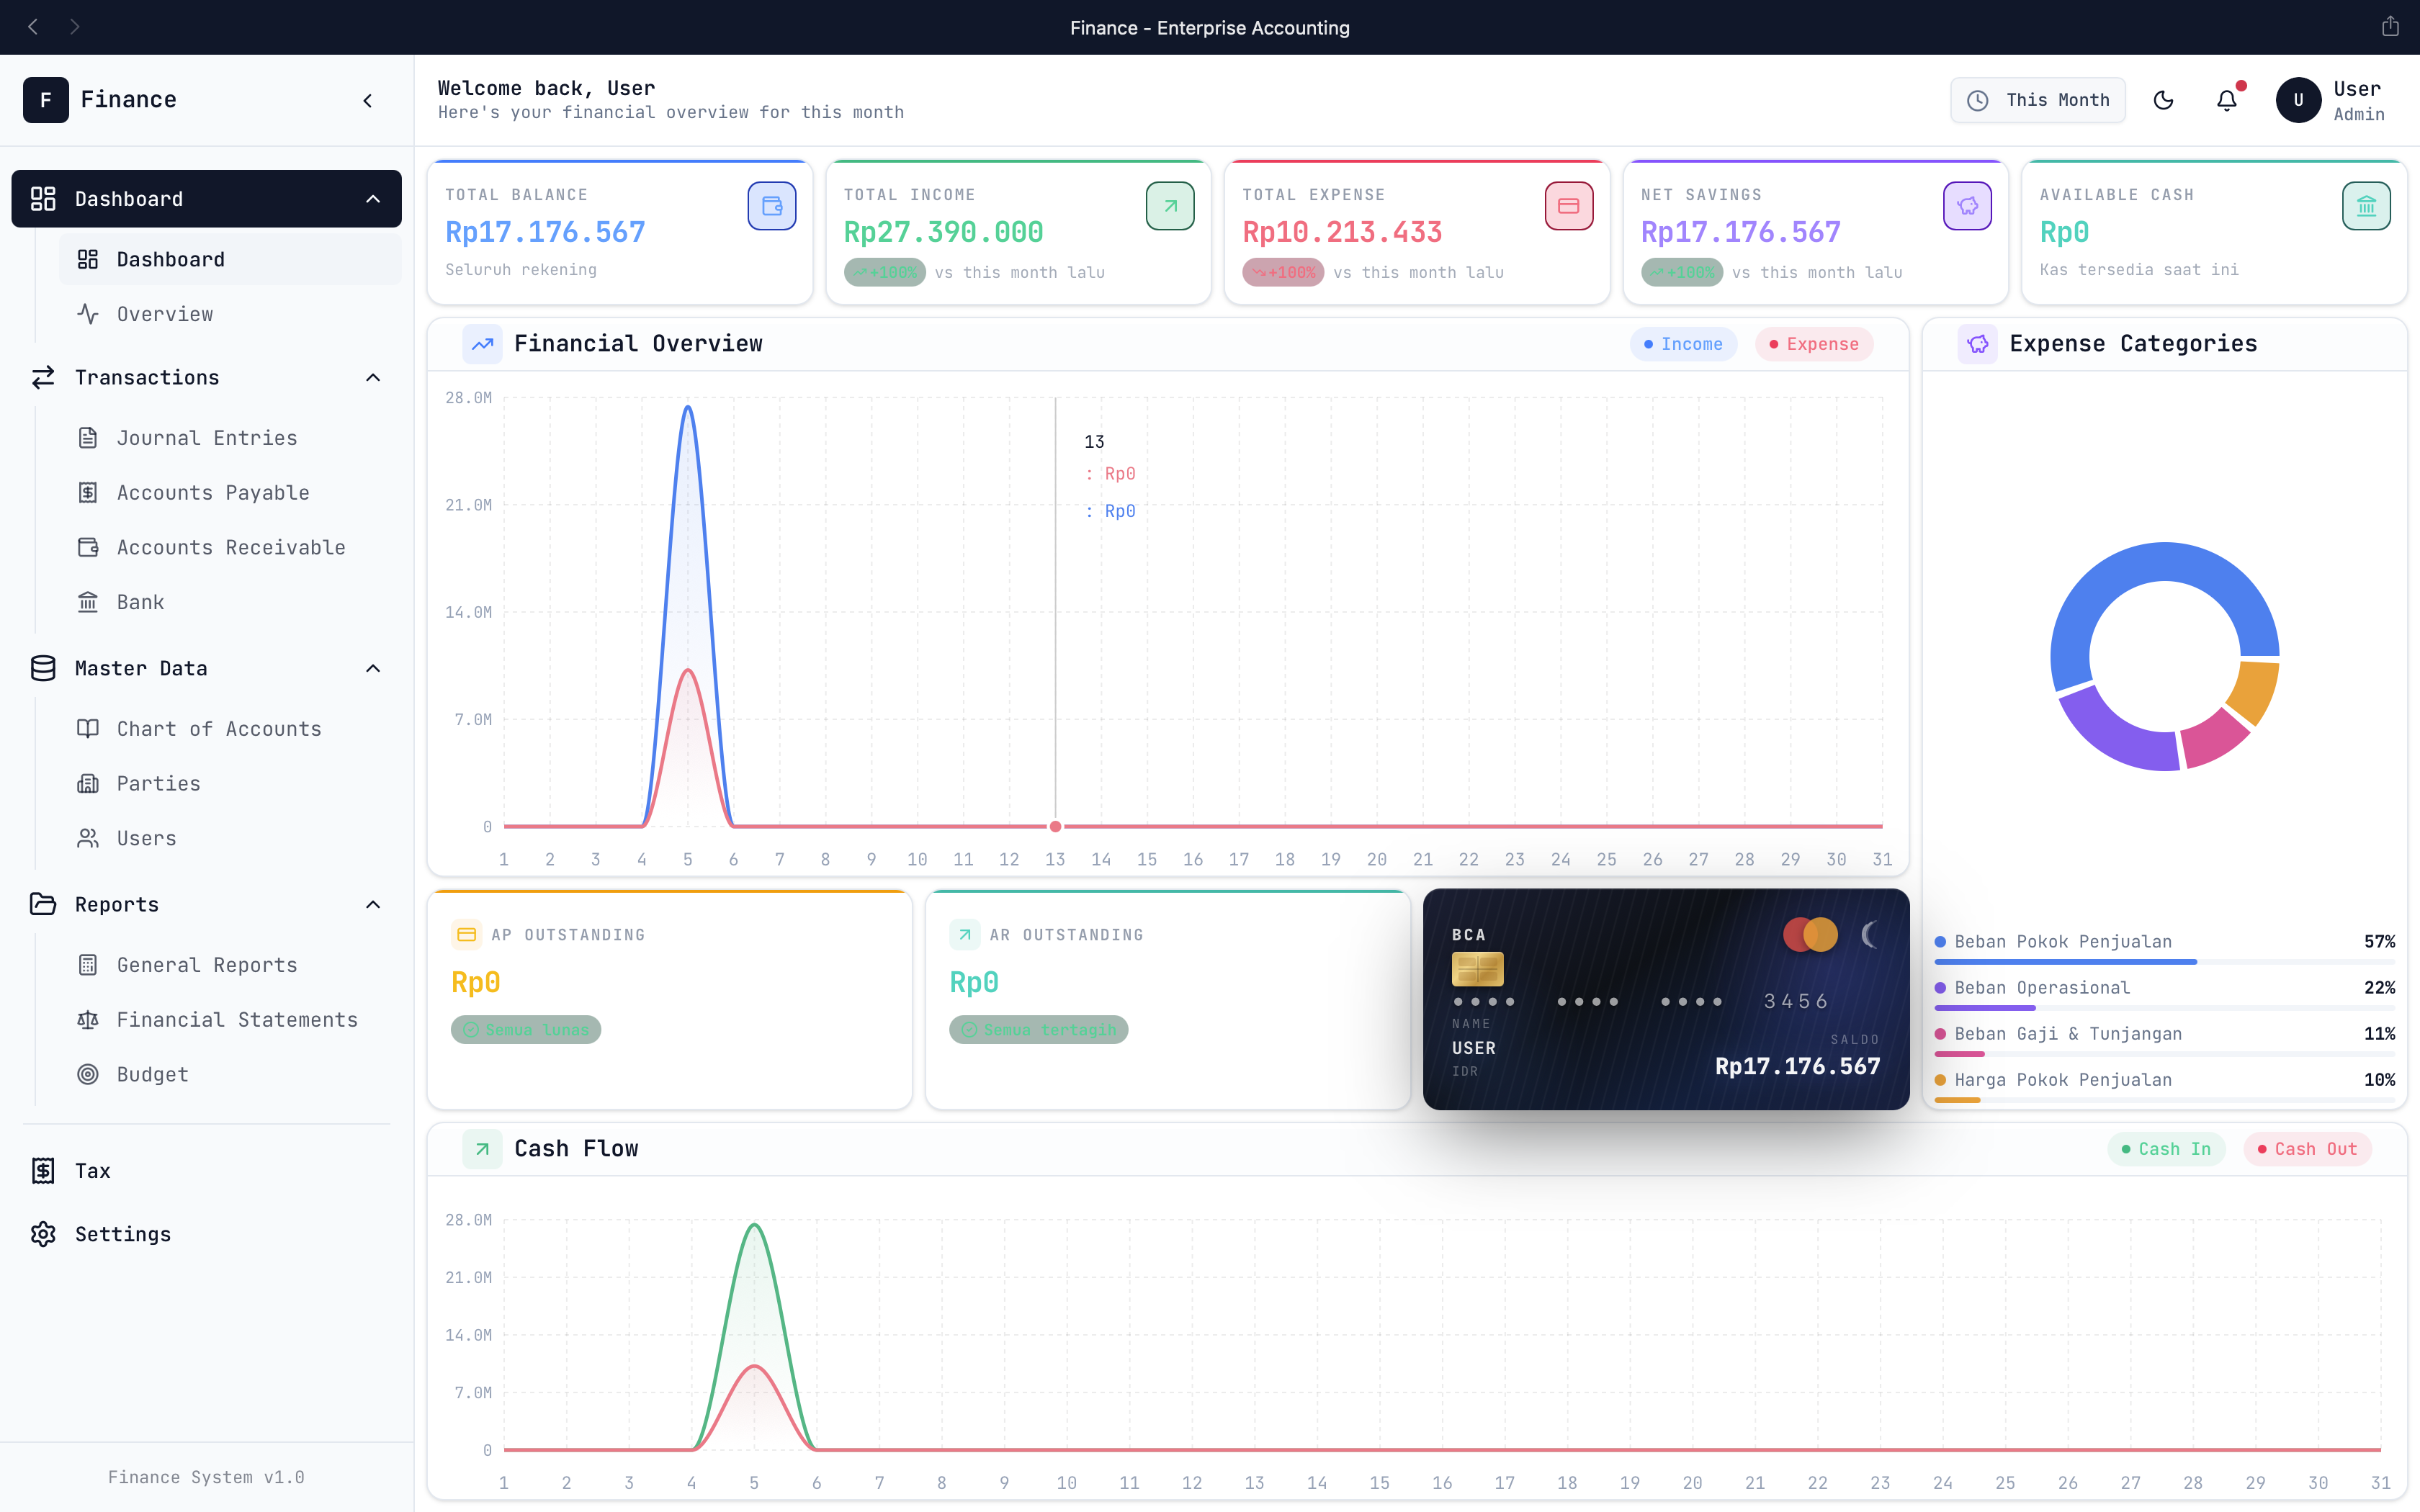
Task: Click the BCA bank card
Action: click(1665, 999)
